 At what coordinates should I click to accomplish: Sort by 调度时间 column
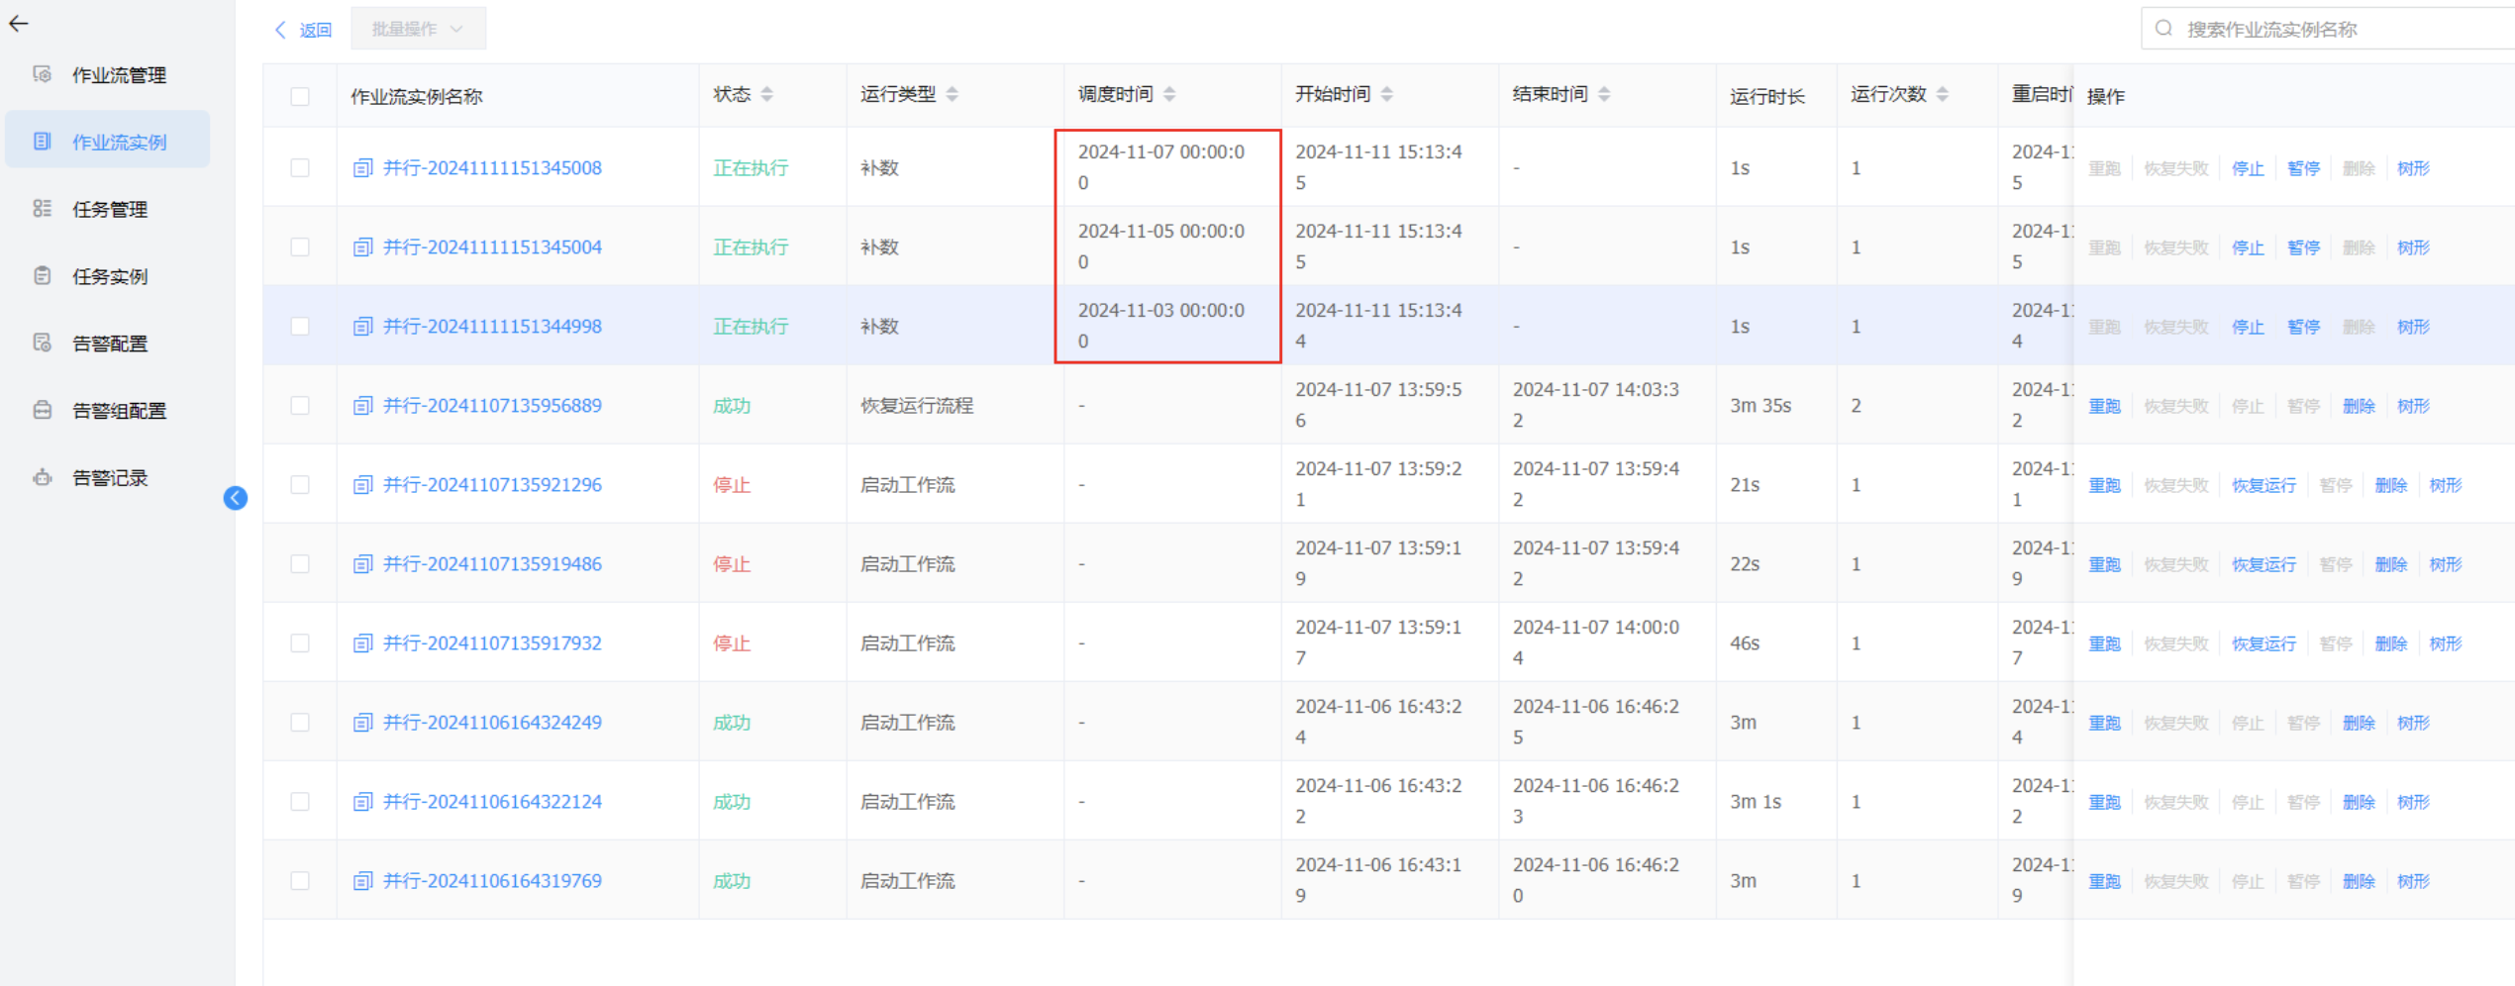click(x=1169, y=94)
